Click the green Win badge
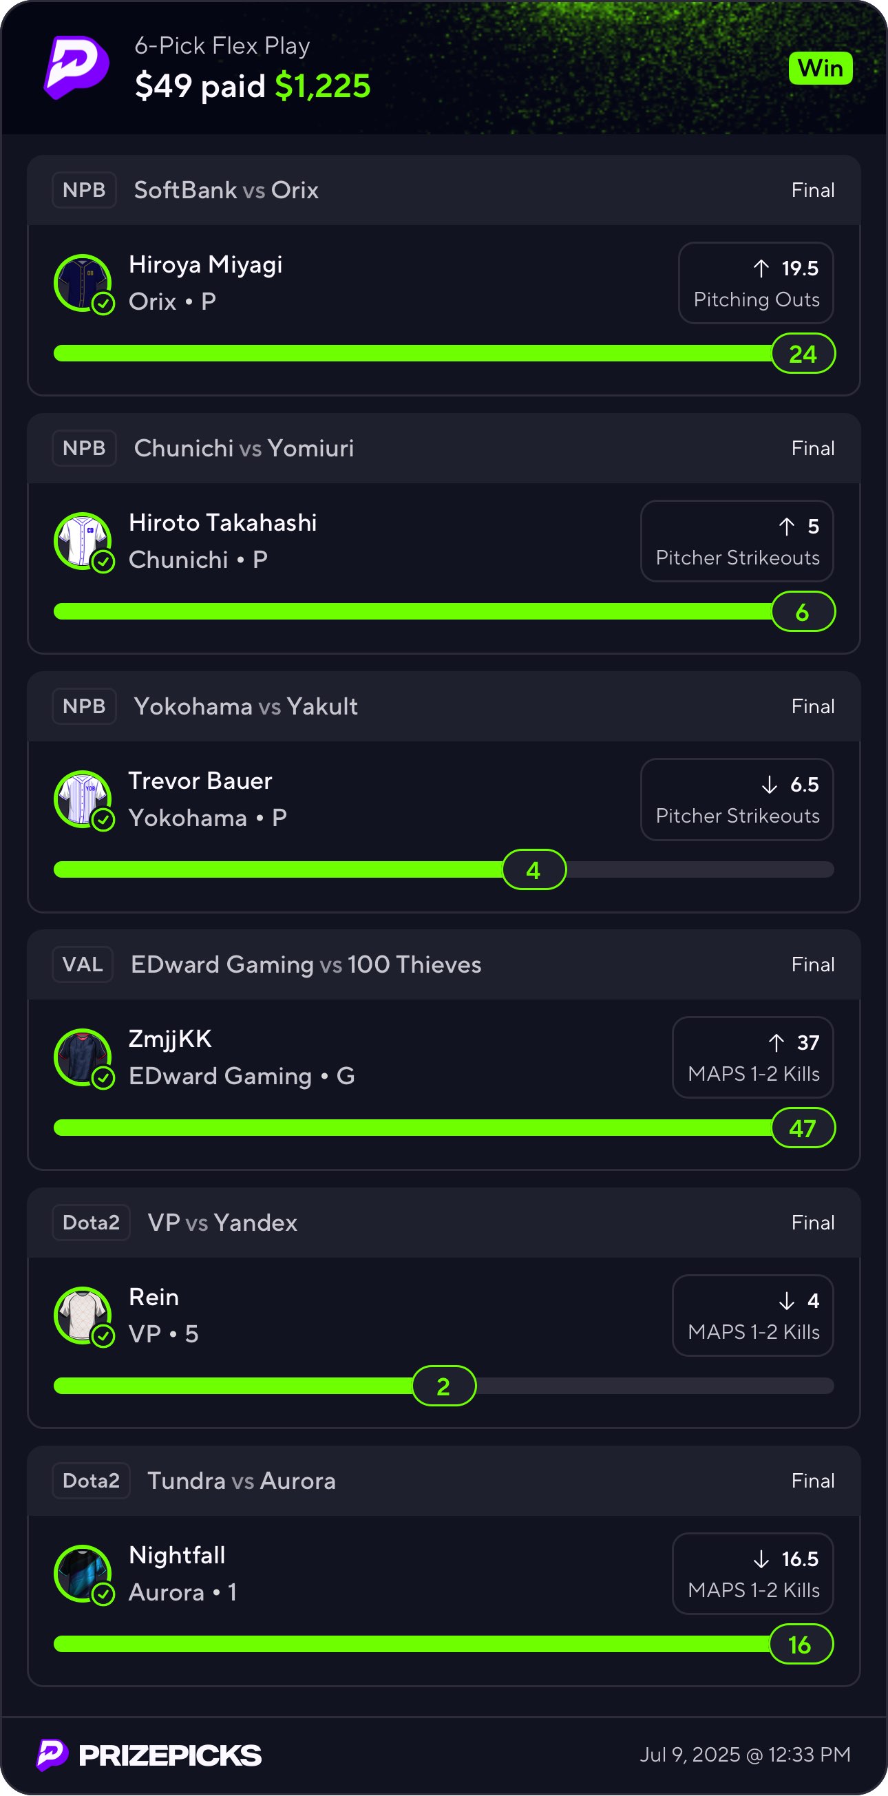Screen dimensions: 888x1796 click(821, 68)
